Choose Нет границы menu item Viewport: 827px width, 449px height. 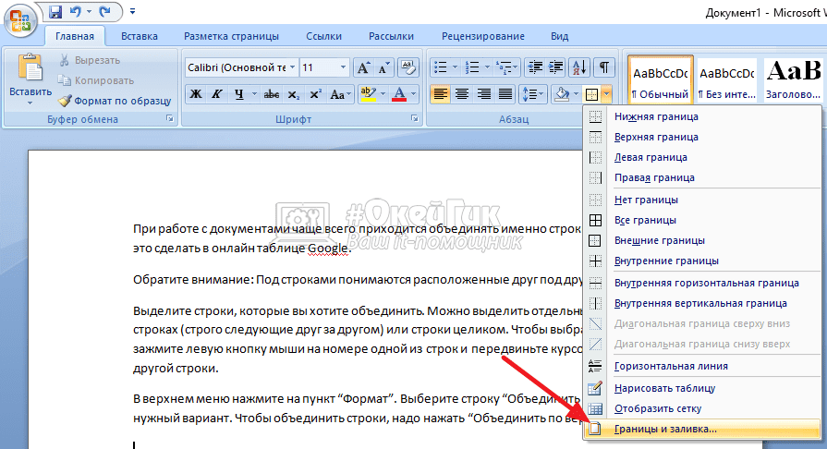(x=703, y=200)
